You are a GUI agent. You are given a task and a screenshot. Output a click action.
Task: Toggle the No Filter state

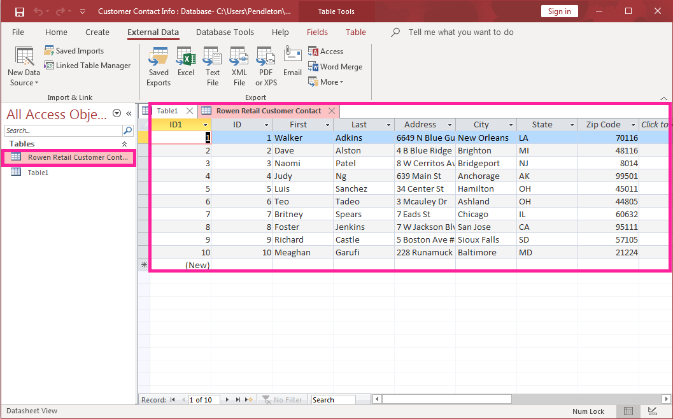pos(283,399)
